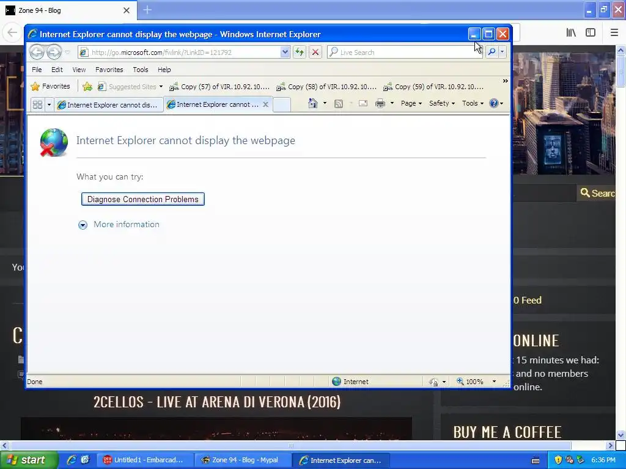This screenshot has width=626, height=469.
Task: Click the RSS feeds icon
Action: coord(339,104)
